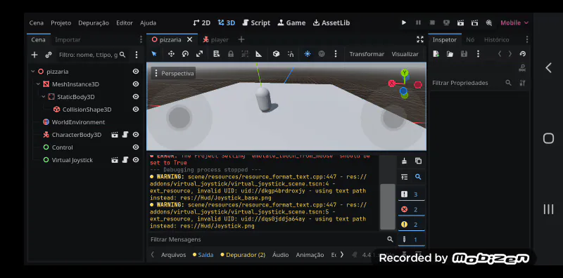Switch to the Histórico inspector tab
Viewport: 563px width, 278px height.
click(x=497, y=40)
